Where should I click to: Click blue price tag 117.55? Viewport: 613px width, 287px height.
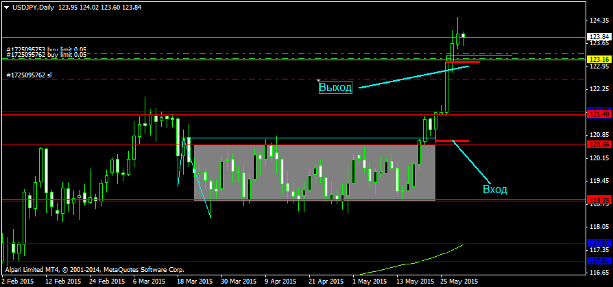(x=599, y=243)
